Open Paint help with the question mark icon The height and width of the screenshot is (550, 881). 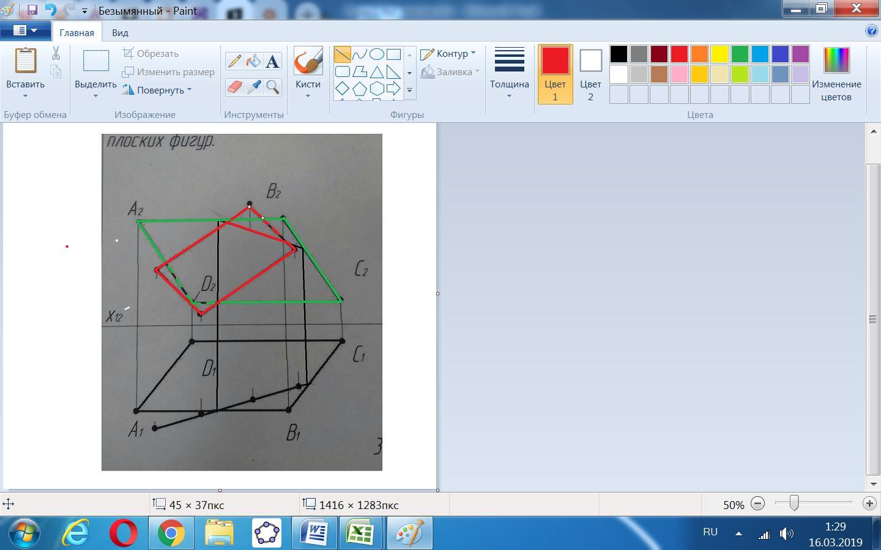click(871, 31)
